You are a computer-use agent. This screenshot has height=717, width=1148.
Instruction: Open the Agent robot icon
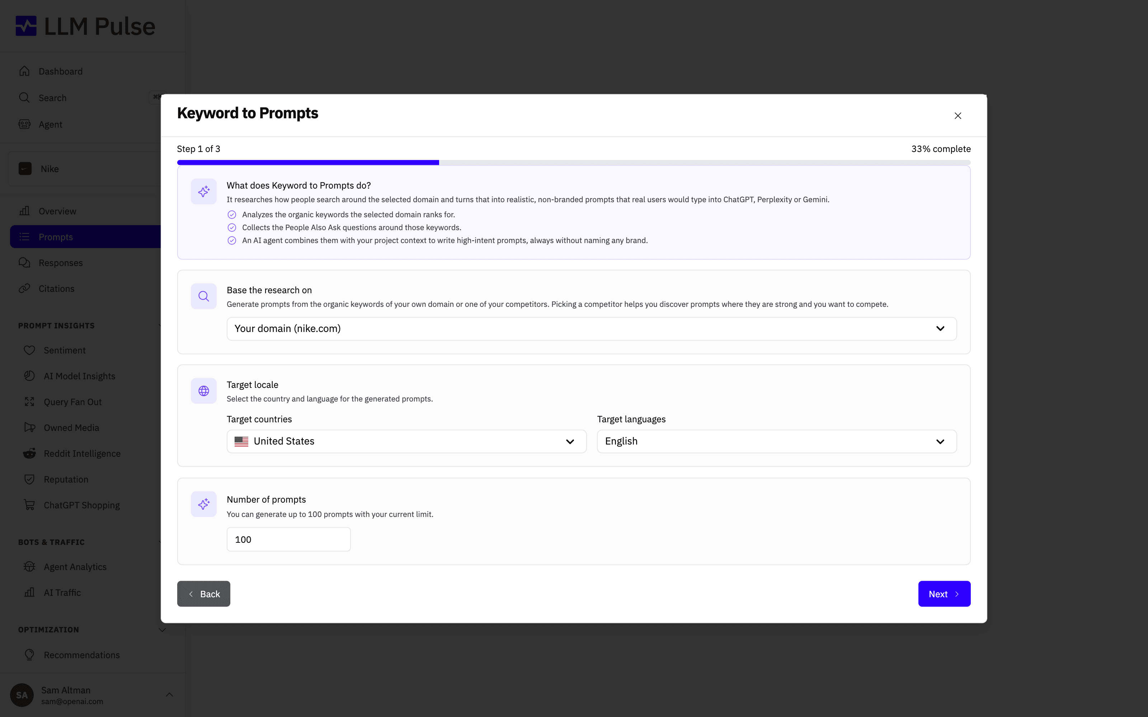(25, 124)
